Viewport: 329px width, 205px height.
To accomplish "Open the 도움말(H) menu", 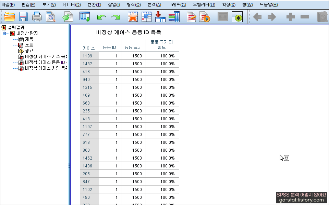I will pos(269,4).
